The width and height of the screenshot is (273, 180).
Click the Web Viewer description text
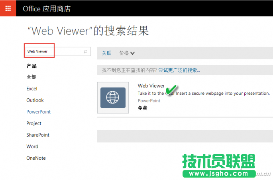[x=204, y=94]
